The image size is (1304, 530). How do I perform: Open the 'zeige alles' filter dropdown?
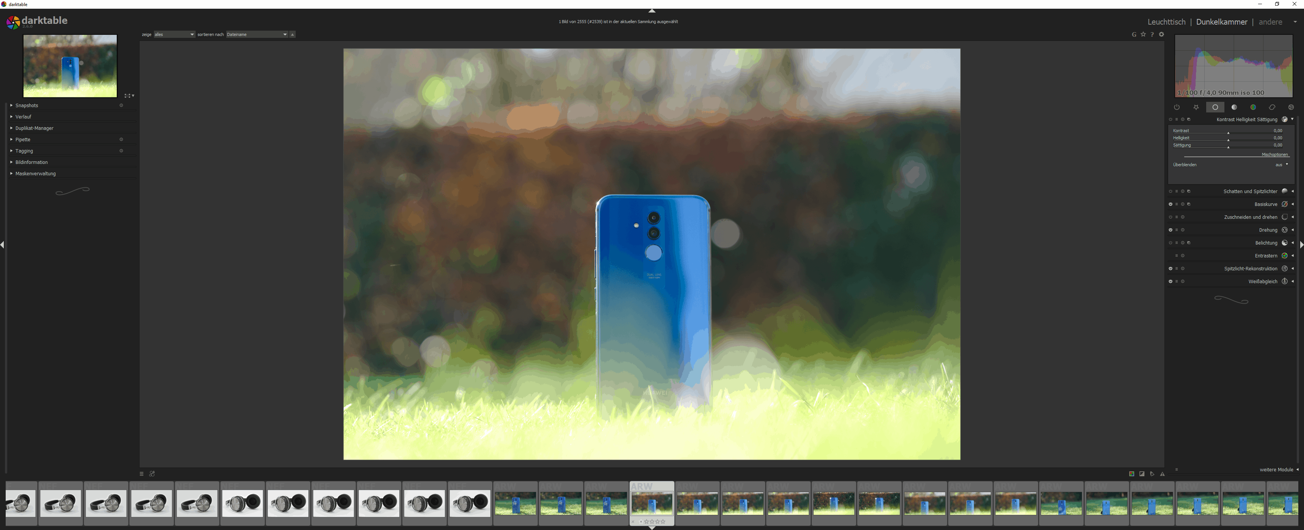pos(174,34)
